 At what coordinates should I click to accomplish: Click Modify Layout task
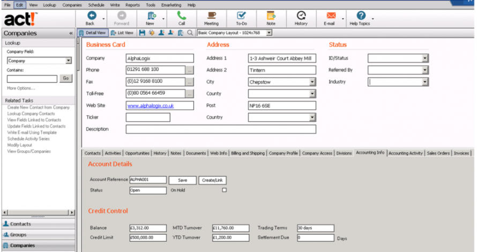(20, 145)
